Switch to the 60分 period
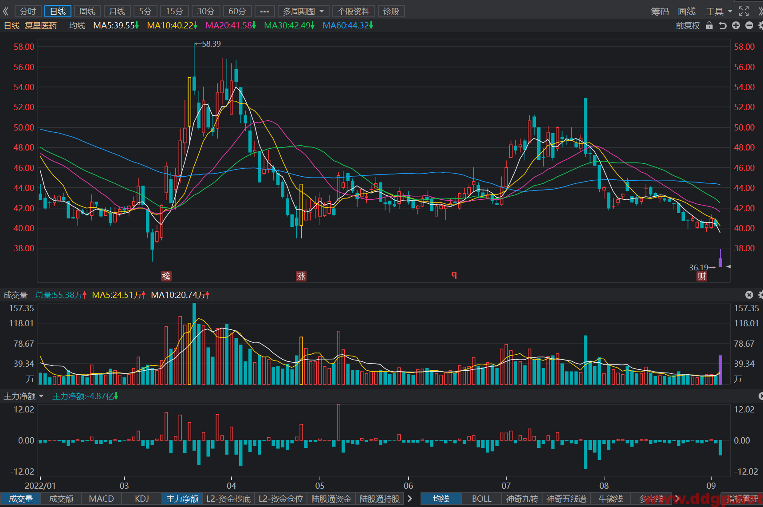Viewport: 763px width, 507px height. [237, 11]
